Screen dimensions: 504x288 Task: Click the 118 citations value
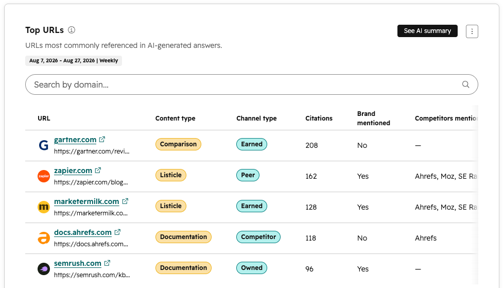pos(311,238)
